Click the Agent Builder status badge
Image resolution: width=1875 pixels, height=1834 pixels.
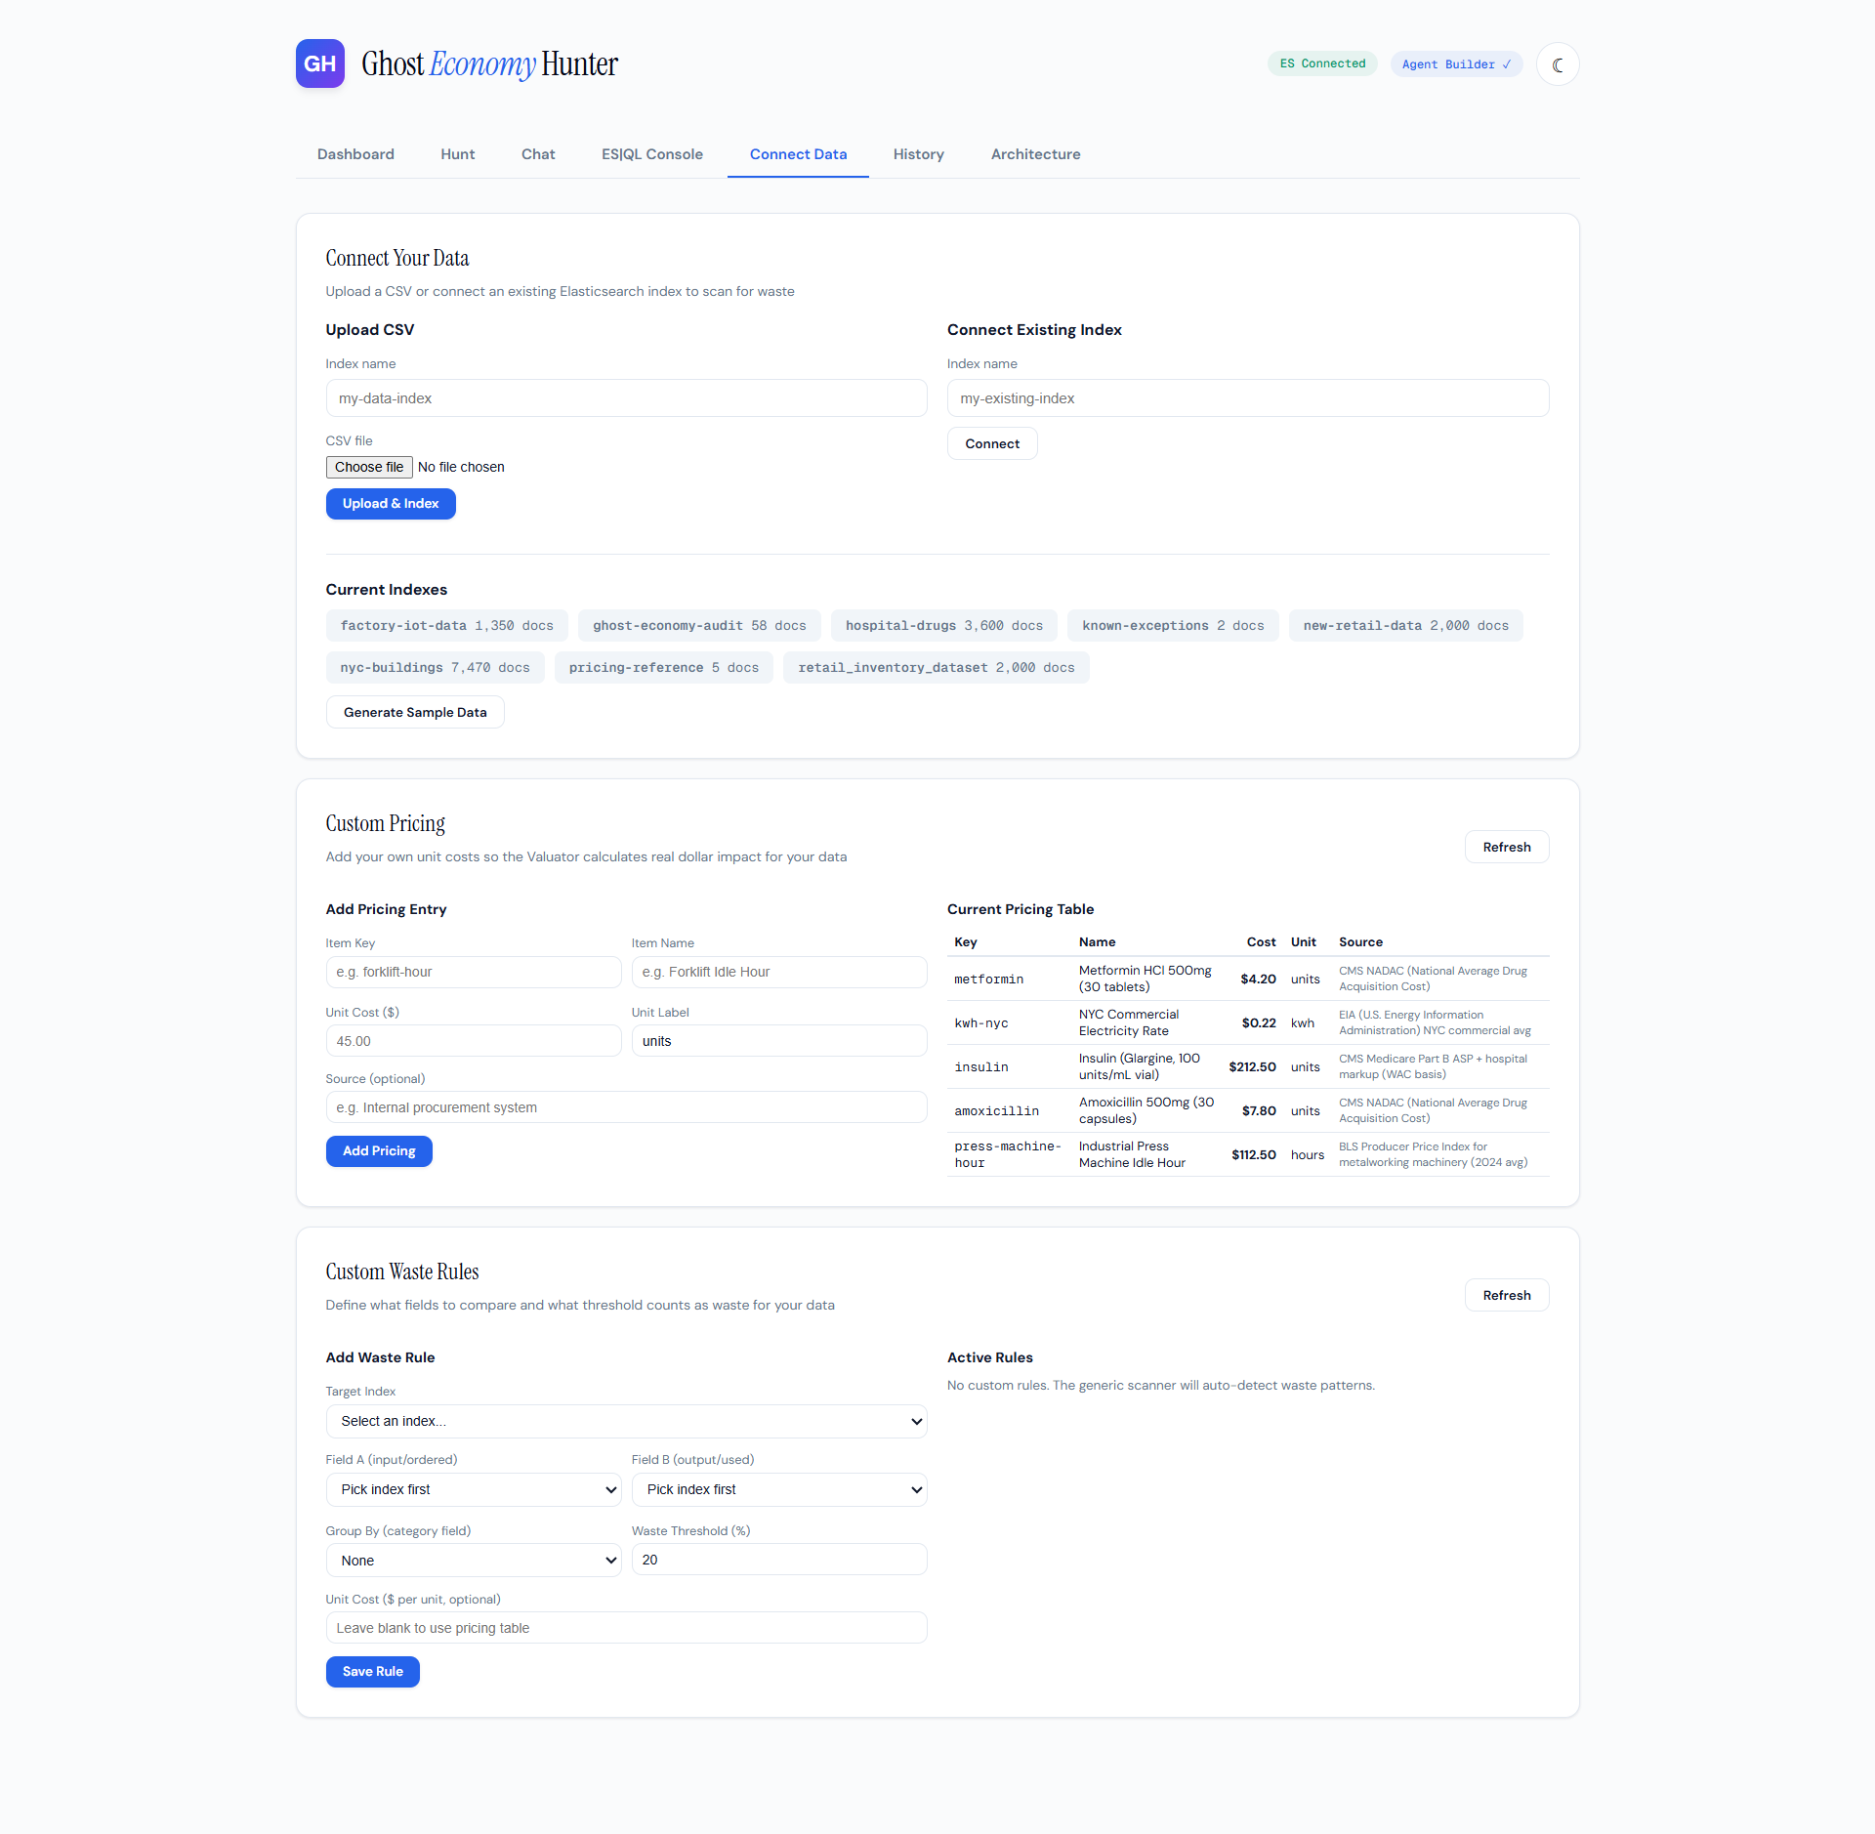(1455, 64)
